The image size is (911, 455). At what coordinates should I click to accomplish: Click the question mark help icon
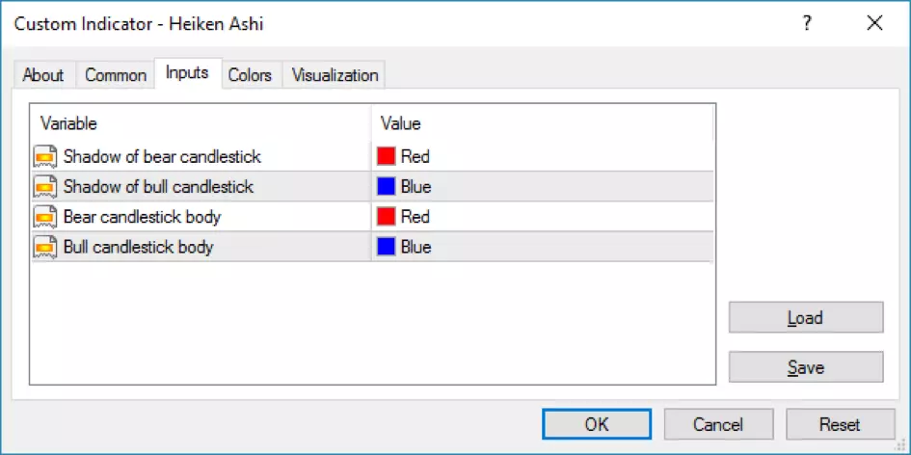807,24
